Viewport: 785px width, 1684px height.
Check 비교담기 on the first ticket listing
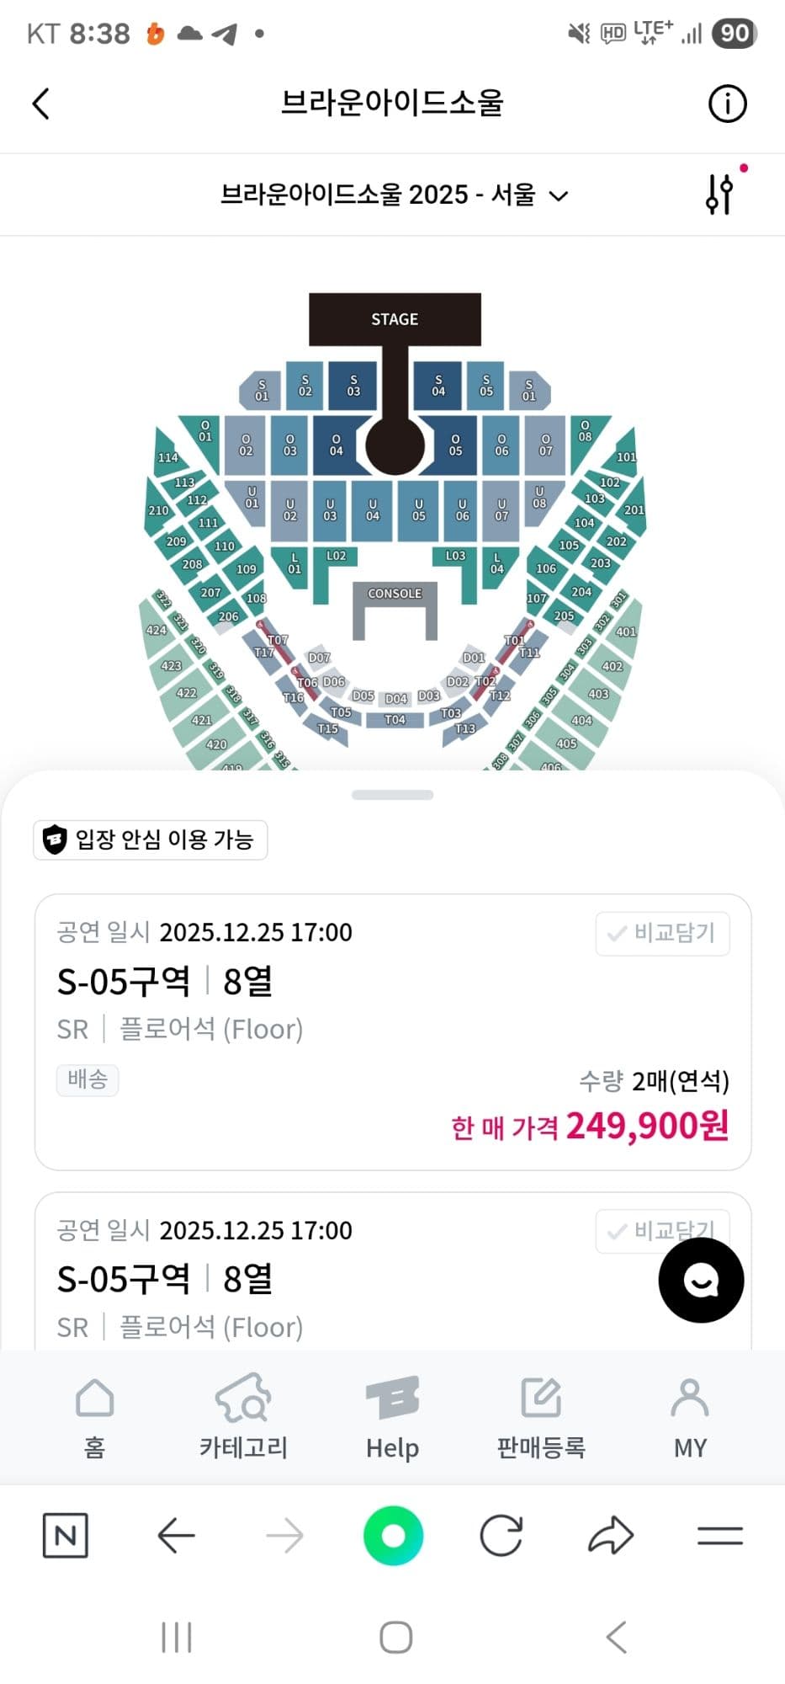pyautogui.click(x=663, y=933)
